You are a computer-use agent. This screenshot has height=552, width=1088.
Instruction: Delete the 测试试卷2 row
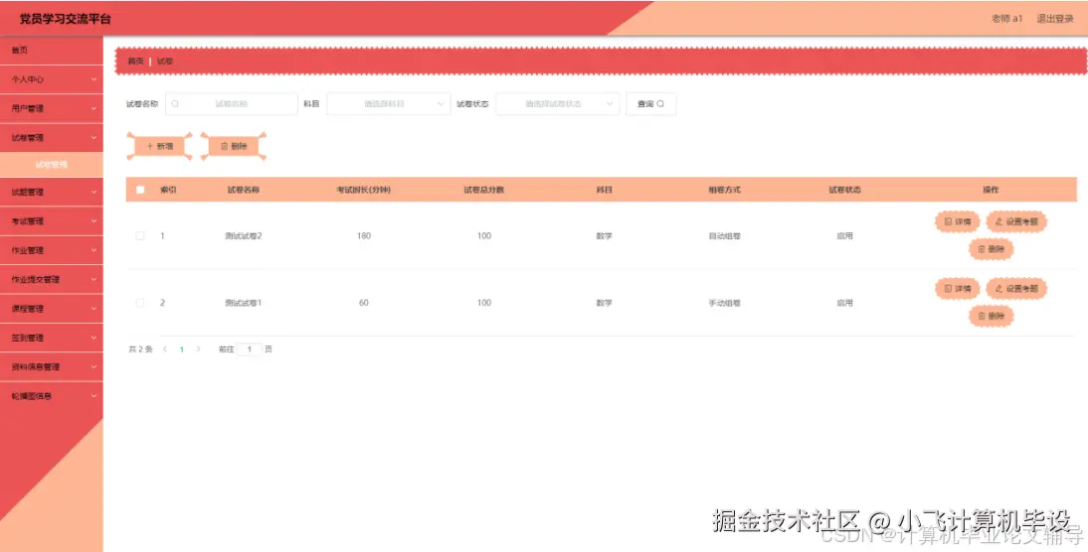pyautogui.click(x=991, y=248)
